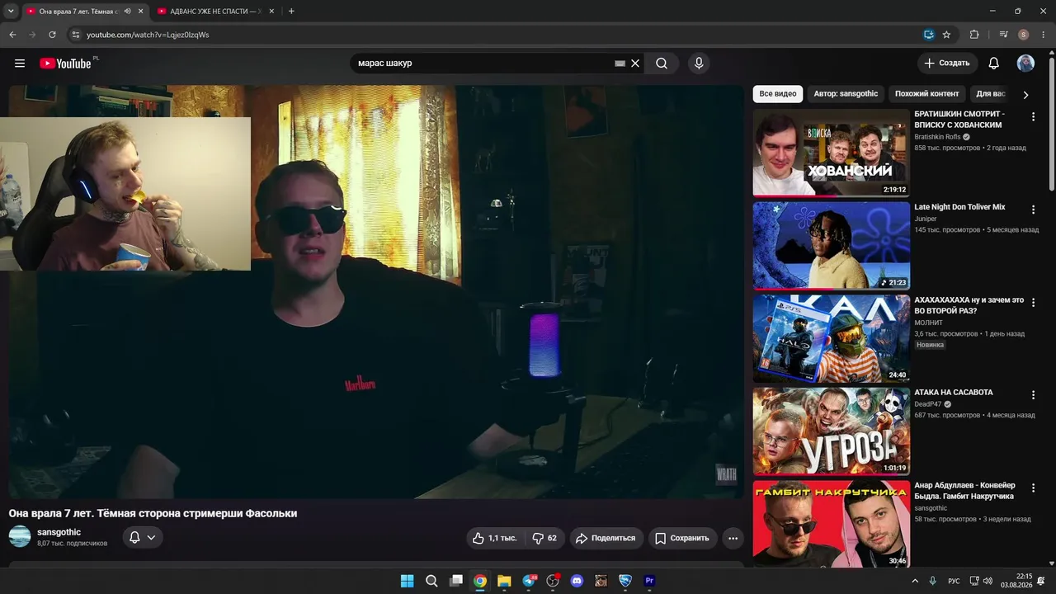Open the Late Night Don Toliver Mix thumbnail
This screenshot has height=594, width=1056.
(x=831, y=245)
